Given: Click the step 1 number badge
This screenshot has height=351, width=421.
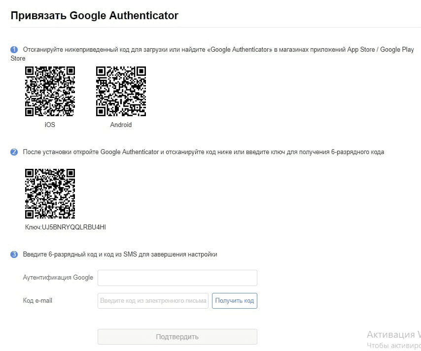Looking at the screenshot, I should coord(14,50).
